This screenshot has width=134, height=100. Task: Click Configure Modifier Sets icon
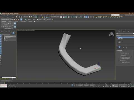point(126,47)
